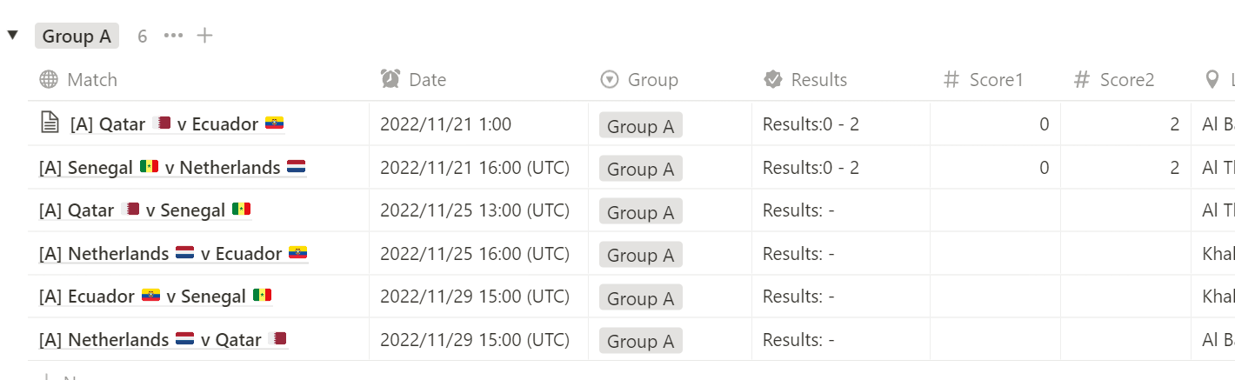Image resolution: width=1235 pixels, height=380 pixels.
Task: Click the hash icon of the Score2 column
Action: pos(1082,80)
